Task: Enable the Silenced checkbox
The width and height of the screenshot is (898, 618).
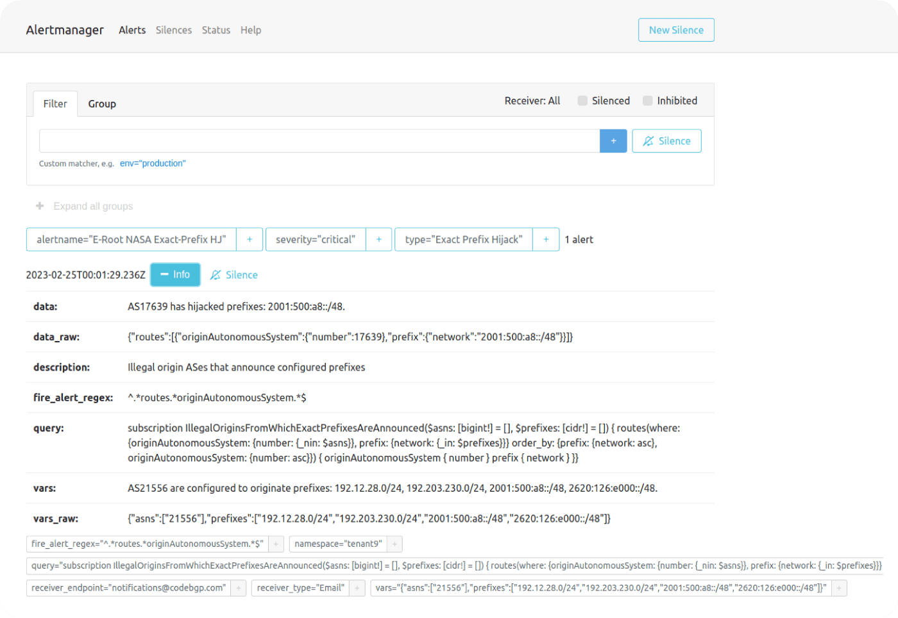Action: [582, 101]
